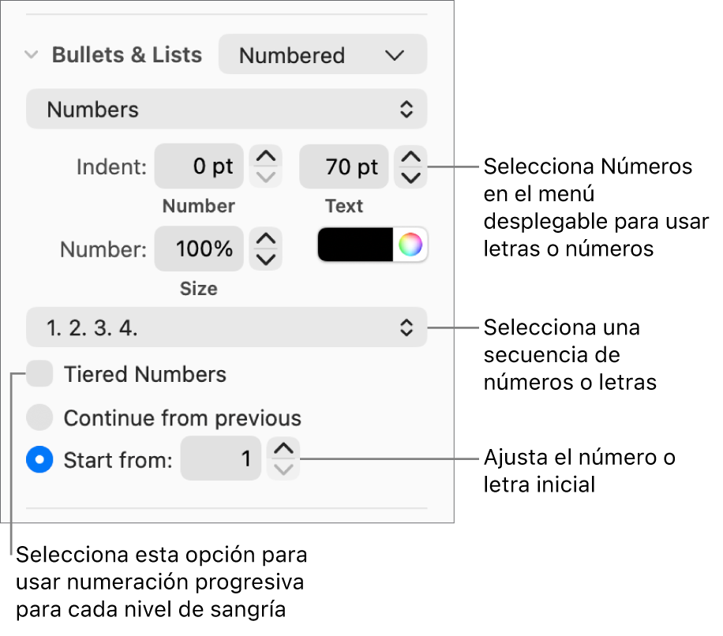Decrease the Text indent using its down arrow

410,178
